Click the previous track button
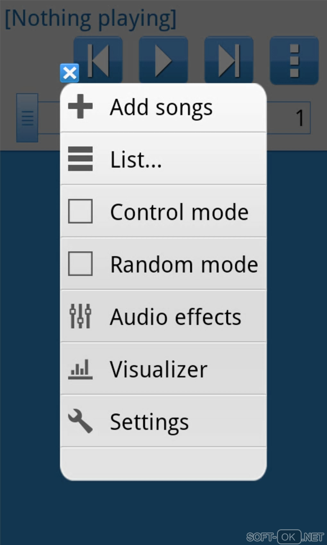Image resolution: width=327 pixels, height=545 pixels. click(98, 60)
